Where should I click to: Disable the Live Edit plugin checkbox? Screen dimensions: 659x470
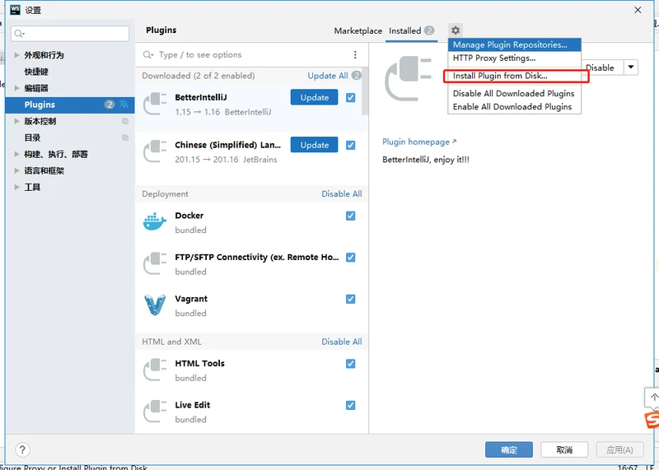point(351,405)
